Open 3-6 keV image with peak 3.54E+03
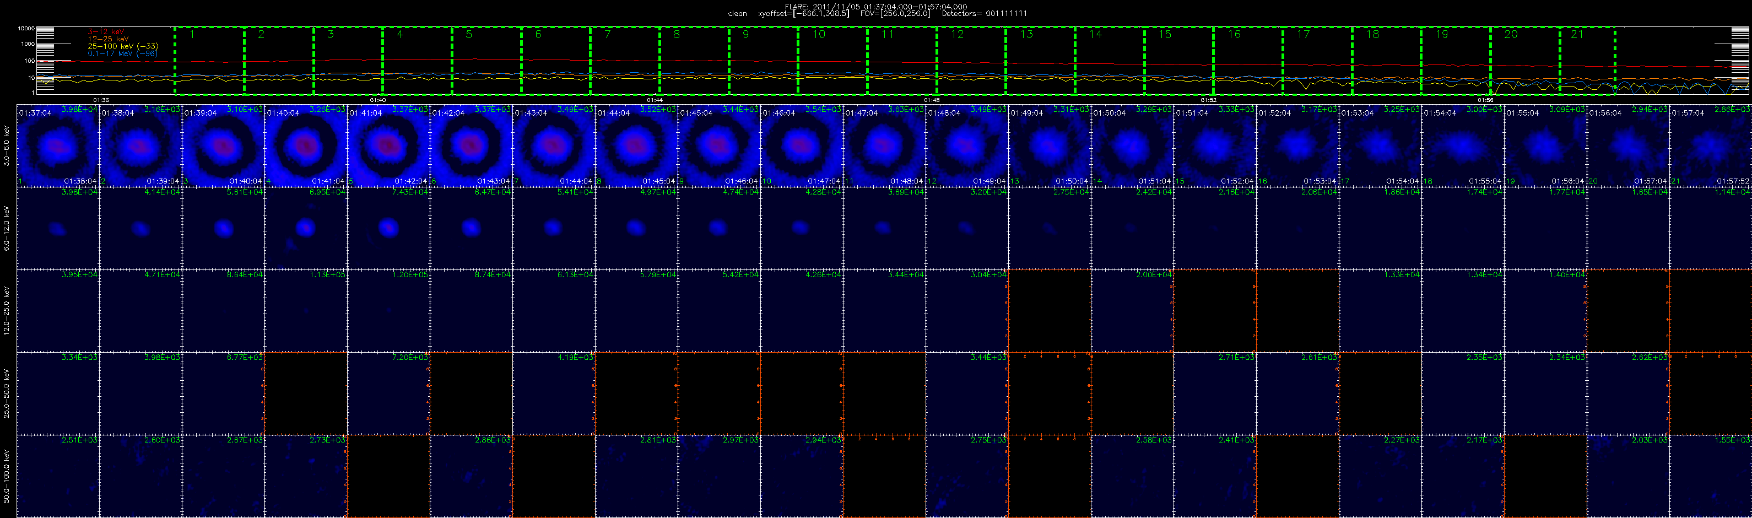 point(801,145)
